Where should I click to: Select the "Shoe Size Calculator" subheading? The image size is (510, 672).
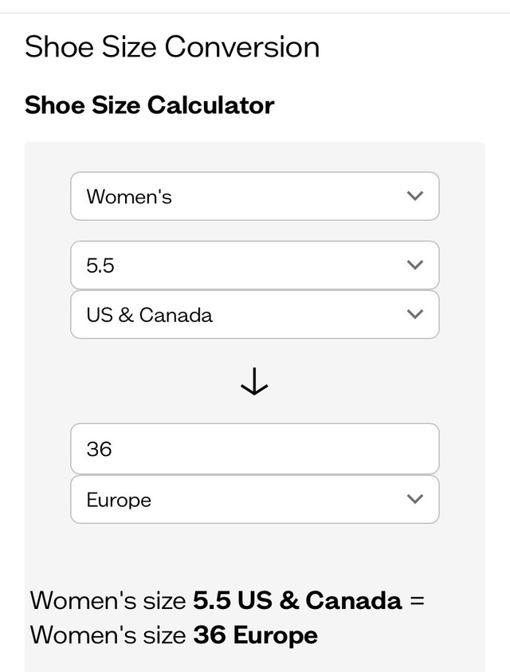pyautogui.click(x=149, y=105)
